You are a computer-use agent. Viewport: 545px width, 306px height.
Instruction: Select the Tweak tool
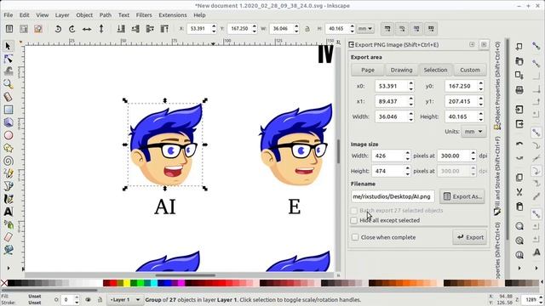[x=9, y=71]
